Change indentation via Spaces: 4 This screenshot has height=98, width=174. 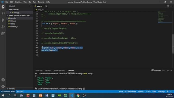click(141, 91)
